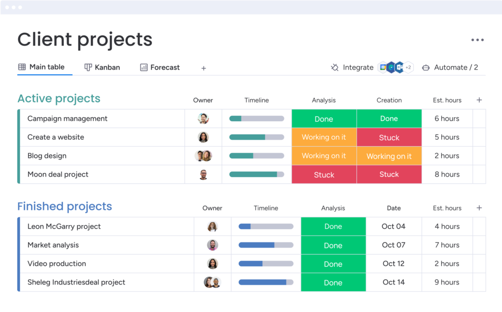The image size is (502, 312).
Task: Click the Oct 12 date cell
Action: point(393,264)
